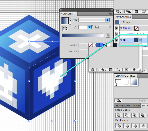Click the Reverse Gradient icon in Gradient panel
The image size is (148, 131).
[x=65, y=28]
